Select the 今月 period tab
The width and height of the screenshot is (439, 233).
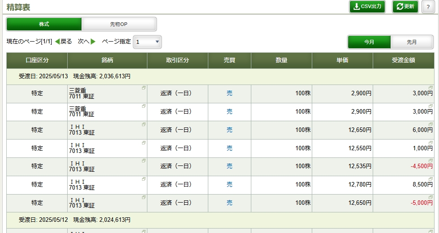tap(369, 42)
